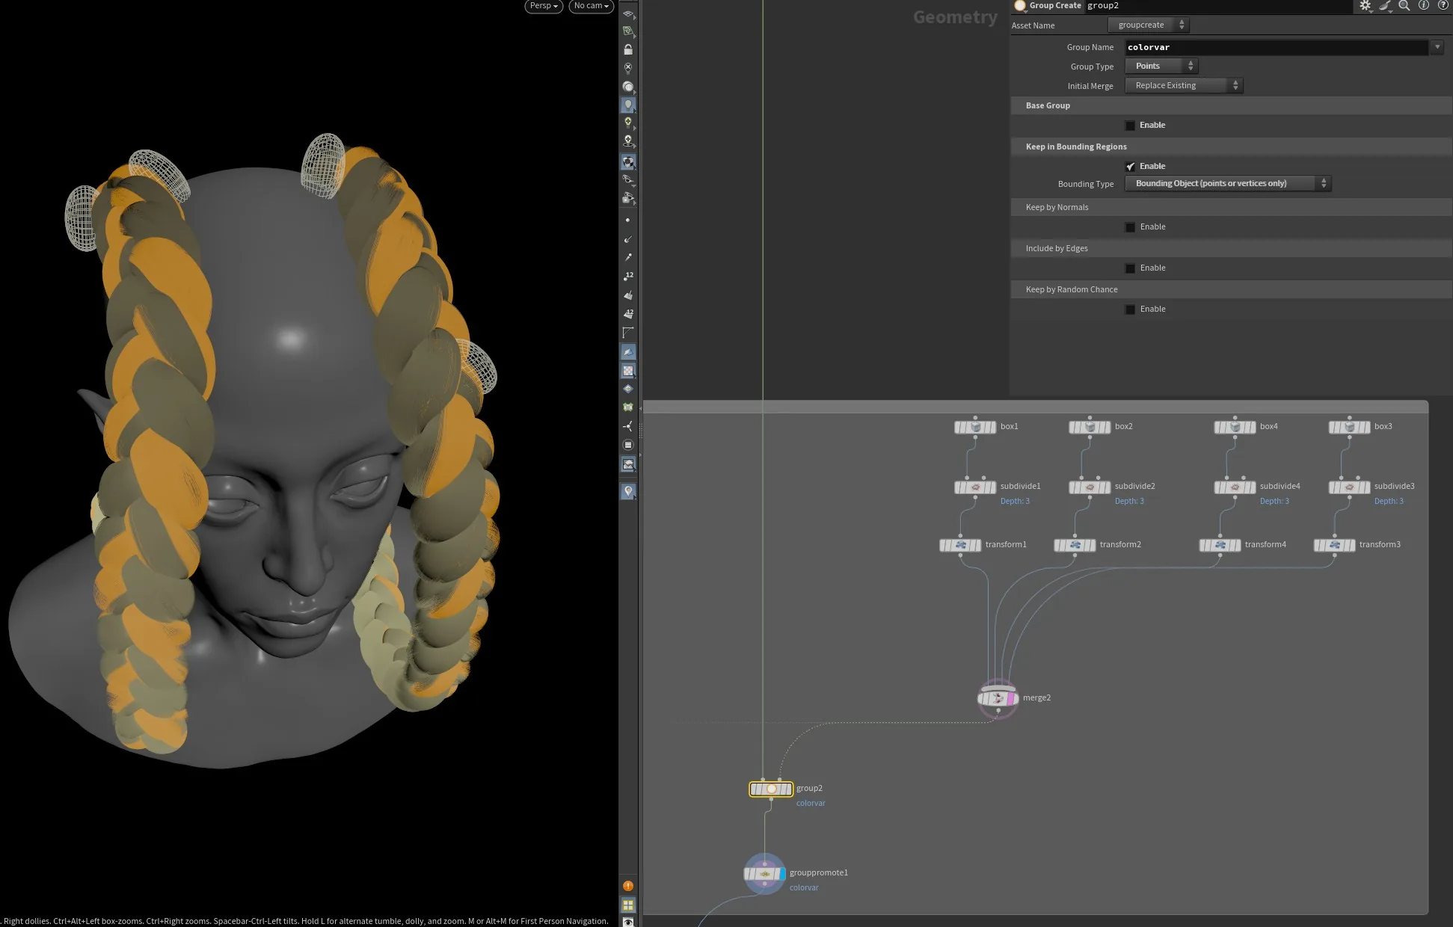The image size is (1453, 927).
Task: Open the node info 'i' icon
Action: 1424,5
